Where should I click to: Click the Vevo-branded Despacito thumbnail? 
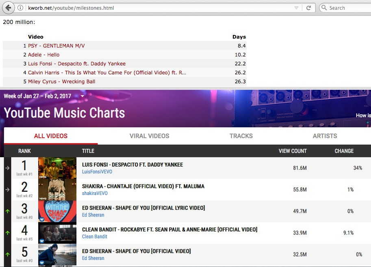point(57,168)
